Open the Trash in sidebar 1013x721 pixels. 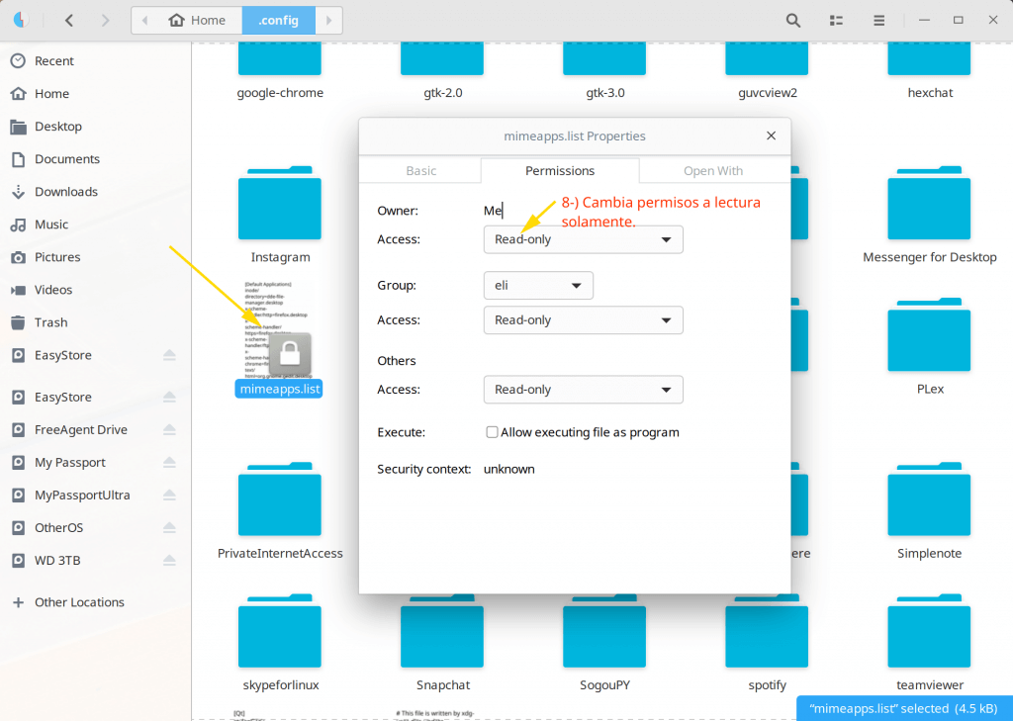point(50,322)
